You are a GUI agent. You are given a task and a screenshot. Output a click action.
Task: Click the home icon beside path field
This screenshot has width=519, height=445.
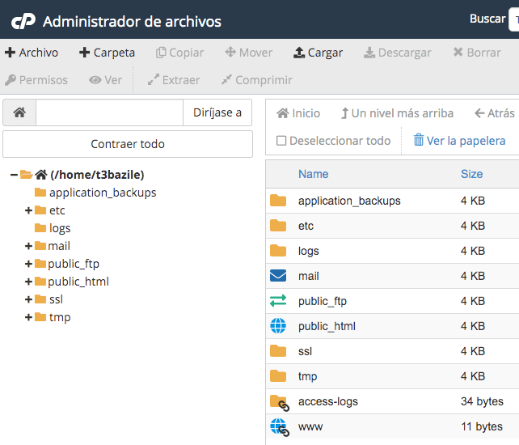(19, 112)
